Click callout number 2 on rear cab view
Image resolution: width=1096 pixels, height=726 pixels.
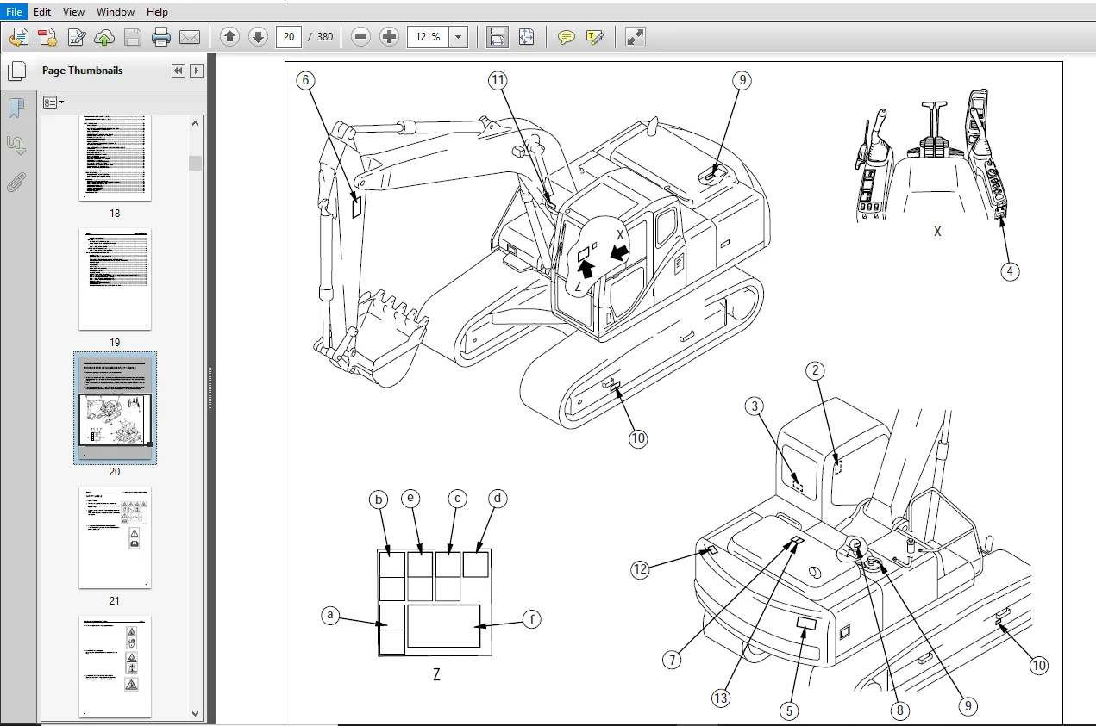click(815, 371)
